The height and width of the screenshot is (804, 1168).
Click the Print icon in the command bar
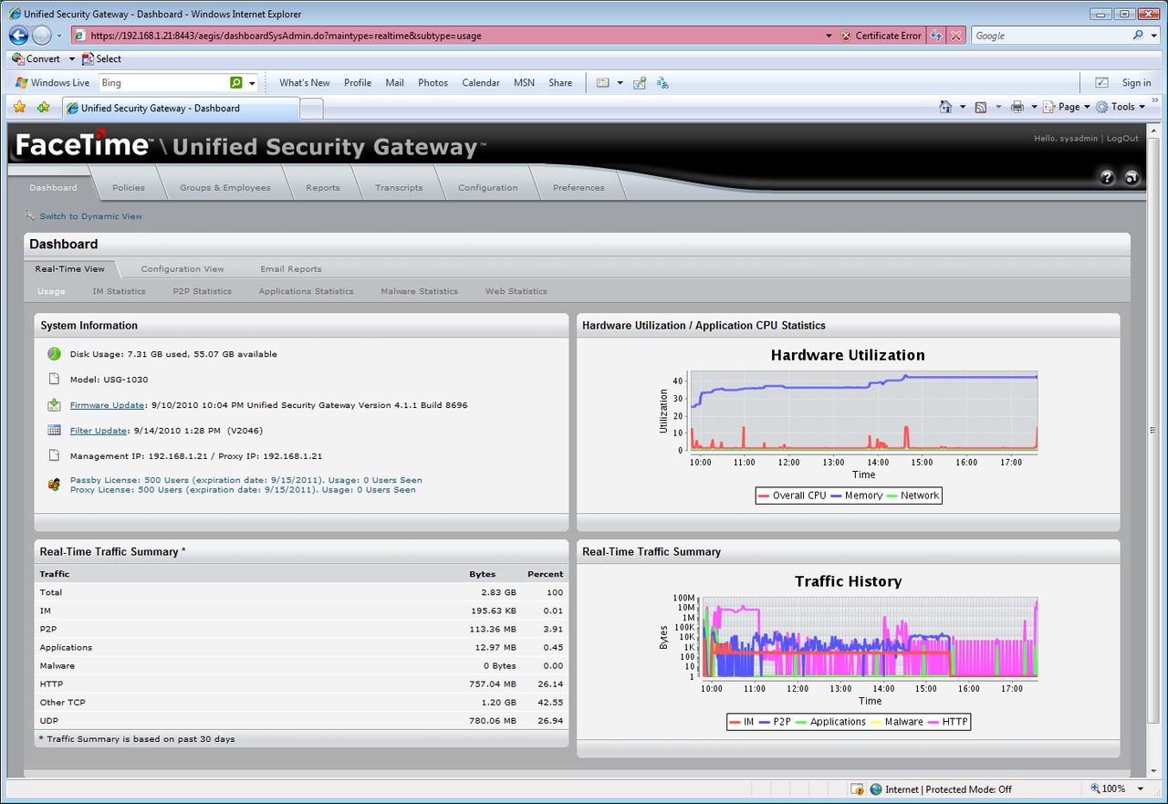coord(1017,107)
